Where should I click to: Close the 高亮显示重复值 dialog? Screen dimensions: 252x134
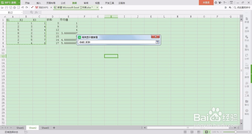tap(155, 36)
